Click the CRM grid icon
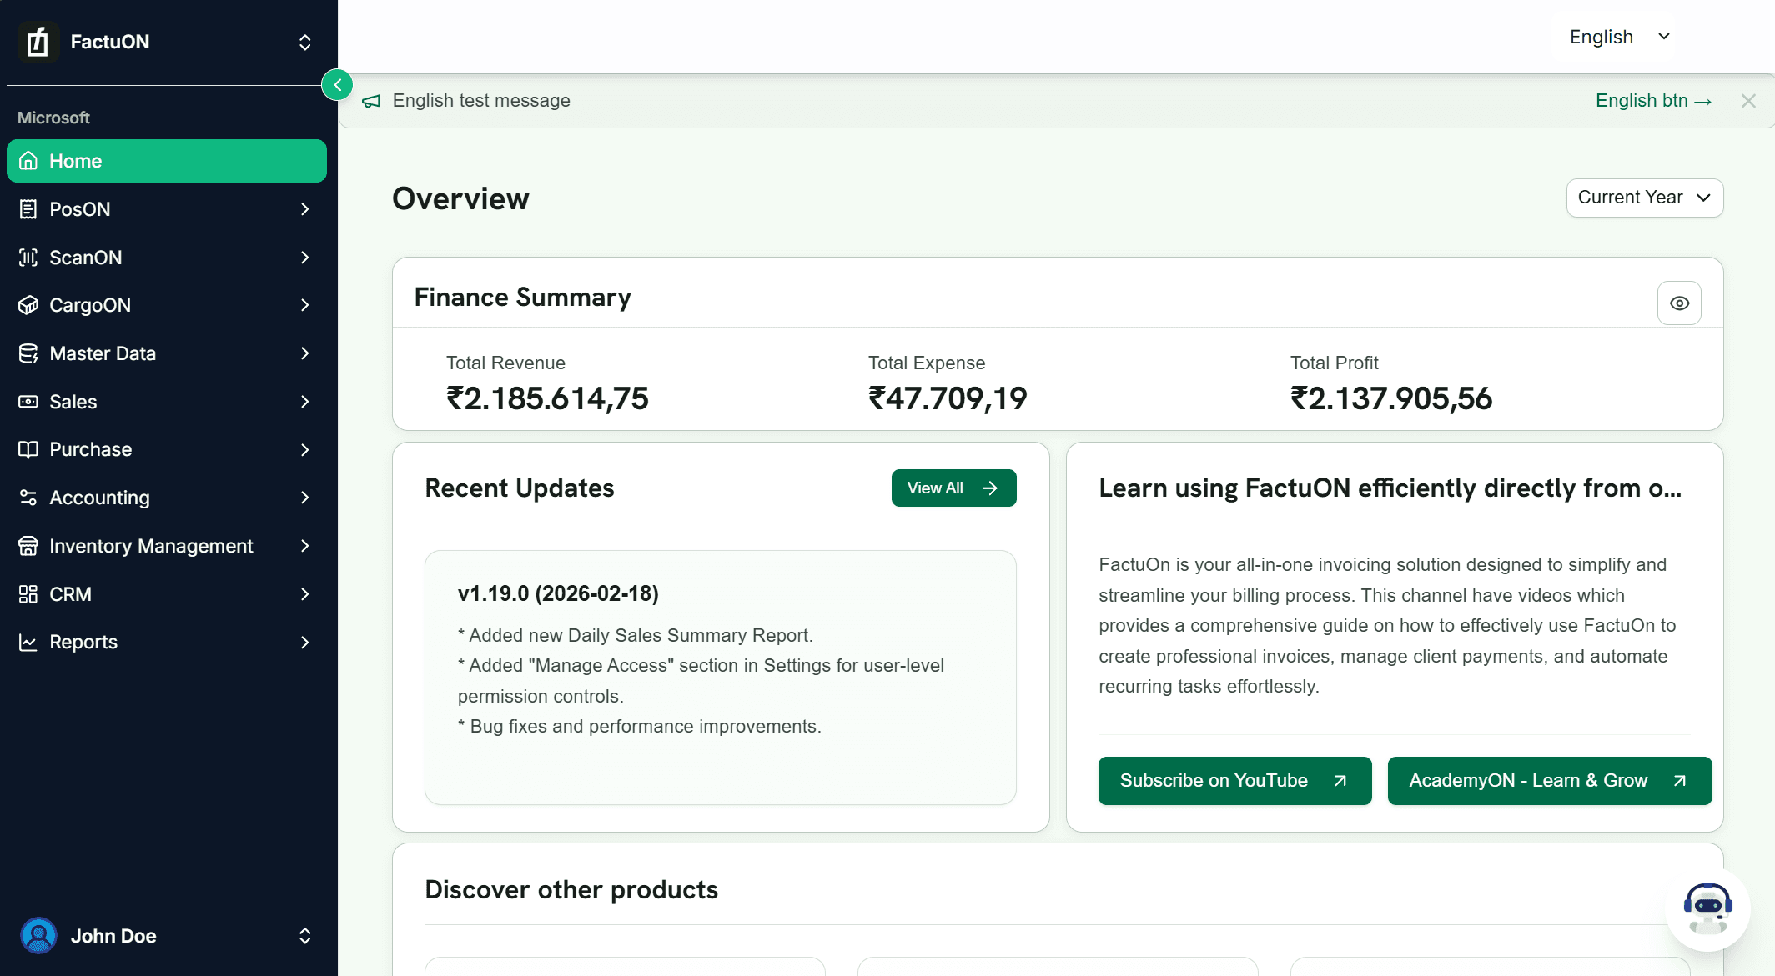 (28, 594)
